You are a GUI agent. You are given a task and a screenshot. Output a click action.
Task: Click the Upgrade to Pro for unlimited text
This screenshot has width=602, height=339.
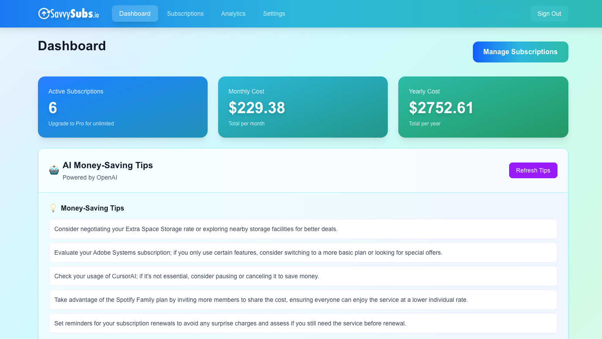click(x=81, y=123)
